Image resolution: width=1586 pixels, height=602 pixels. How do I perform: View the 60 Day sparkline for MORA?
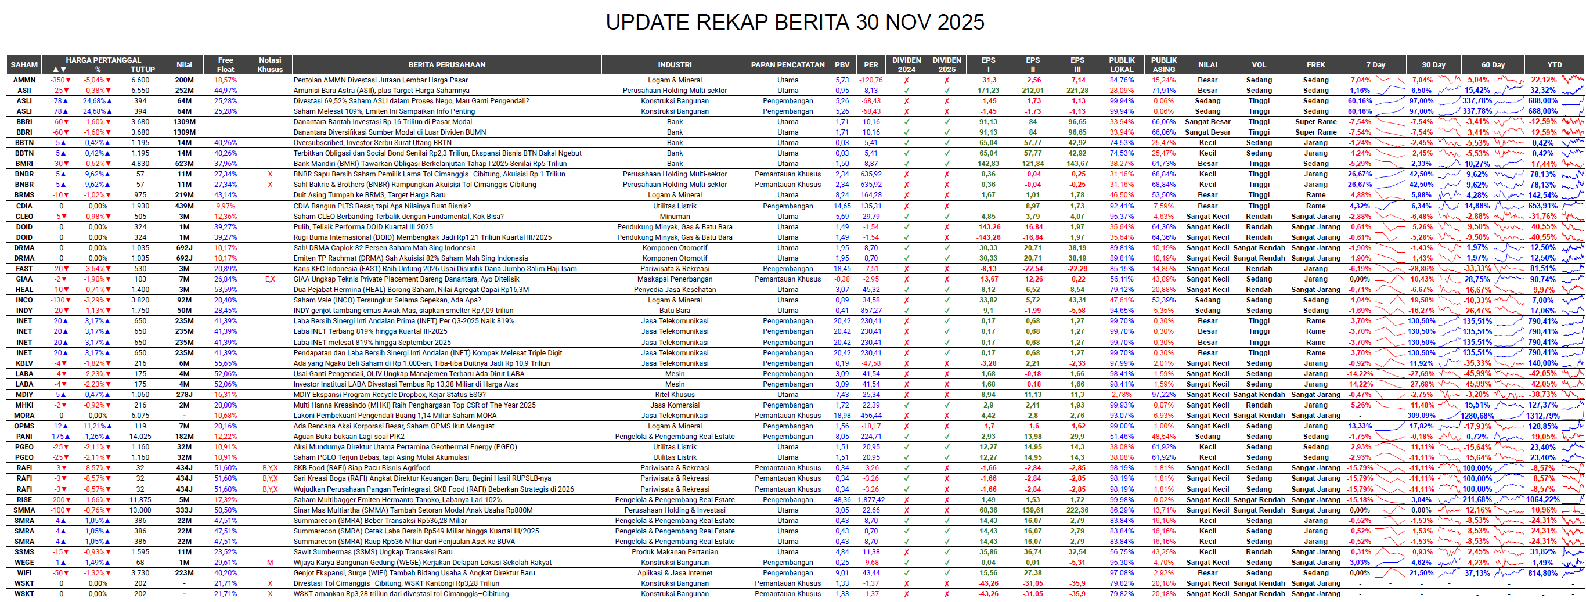[1509, 416]
